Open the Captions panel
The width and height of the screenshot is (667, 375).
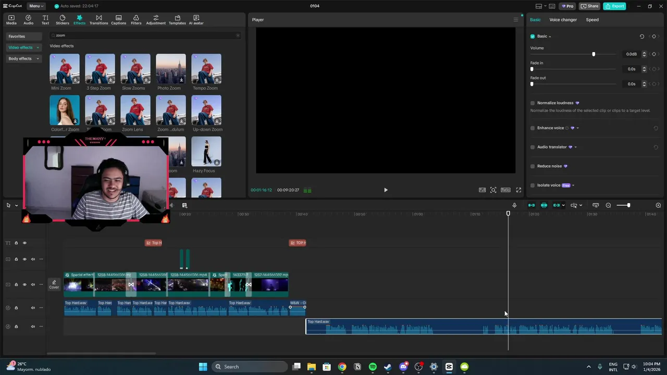coord(118,20)
